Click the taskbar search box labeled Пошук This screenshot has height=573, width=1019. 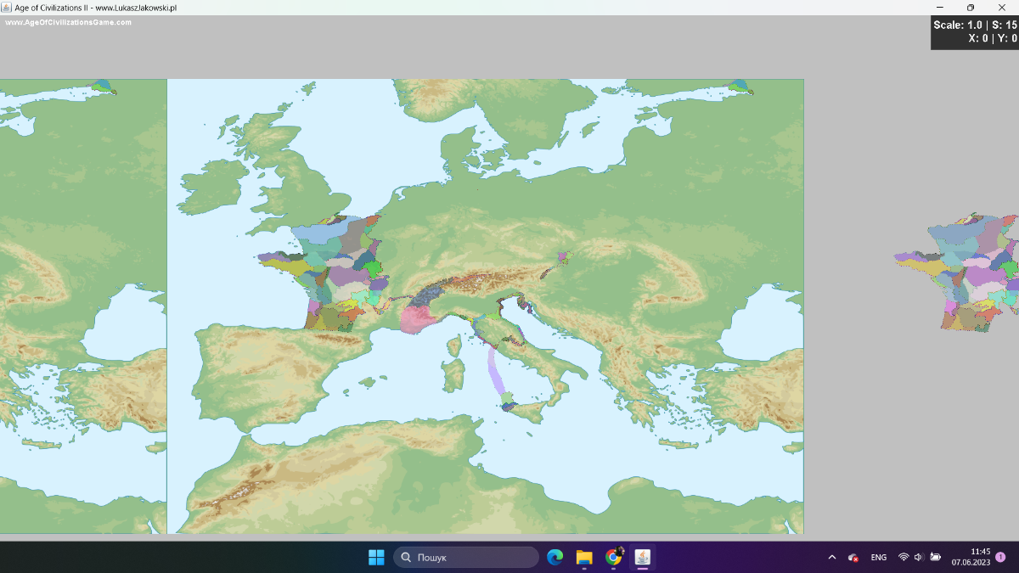[x=466, y=558]
